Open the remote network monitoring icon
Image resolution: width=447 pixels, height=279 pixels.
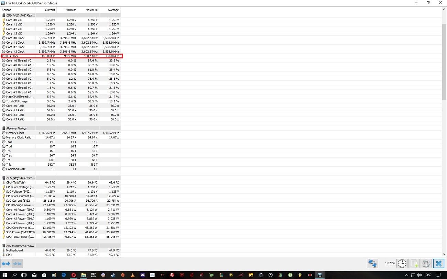tap(372, 264)
